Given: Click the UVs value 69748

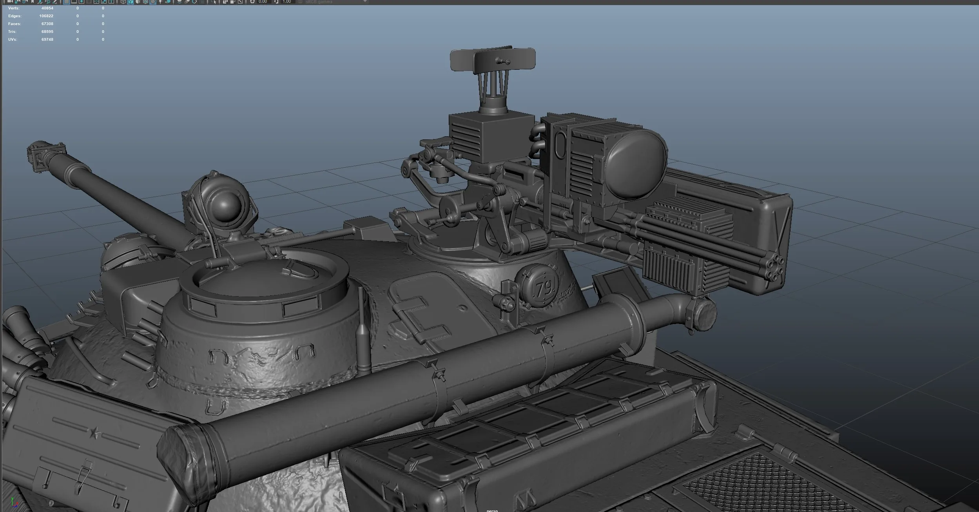Looking at the screenshot, I should pos(47,39).
